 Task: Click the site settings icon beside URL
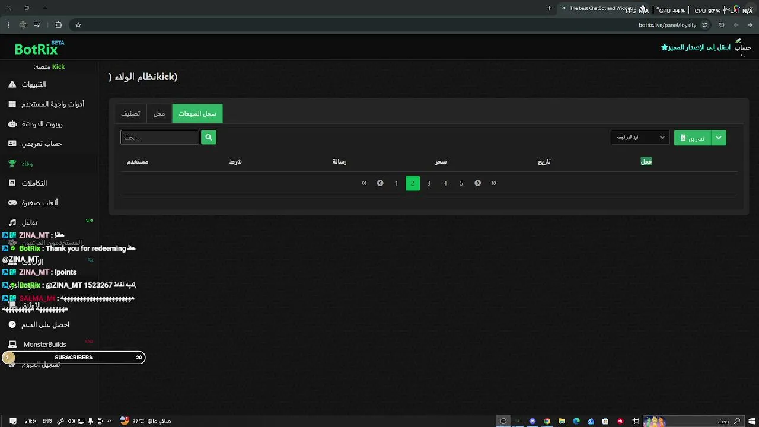click(704, 25)
